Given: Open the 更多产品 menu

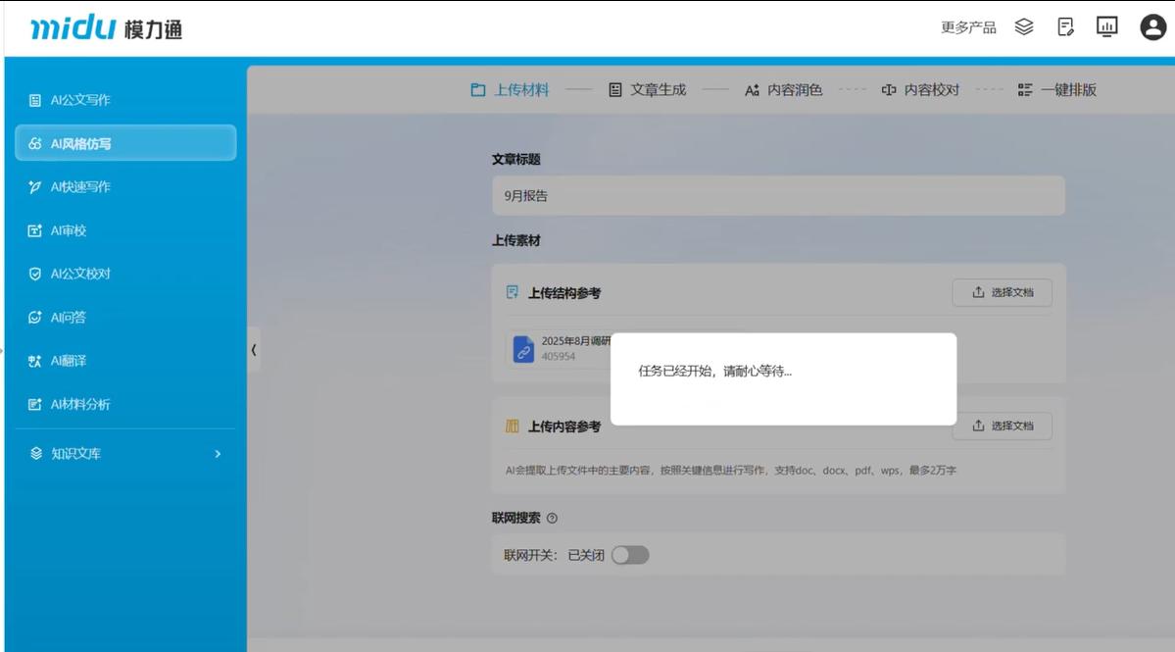Looking at the screenshot, I should [x=968, y=27].
